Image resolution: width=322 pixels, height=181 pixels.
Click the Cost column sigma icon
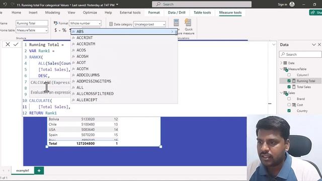tap(294, 105)
